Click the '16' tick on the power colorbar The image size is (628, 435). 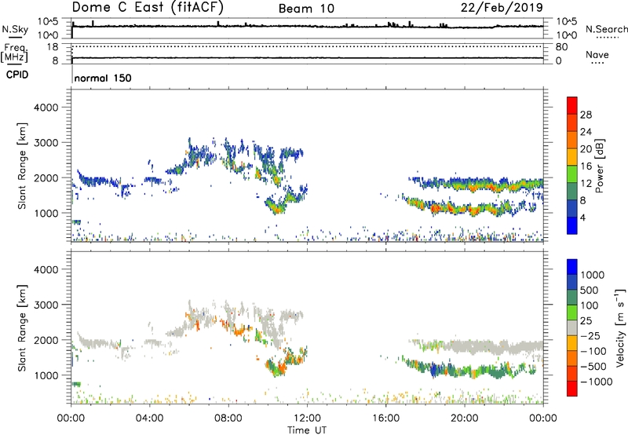tap(586, 166)
